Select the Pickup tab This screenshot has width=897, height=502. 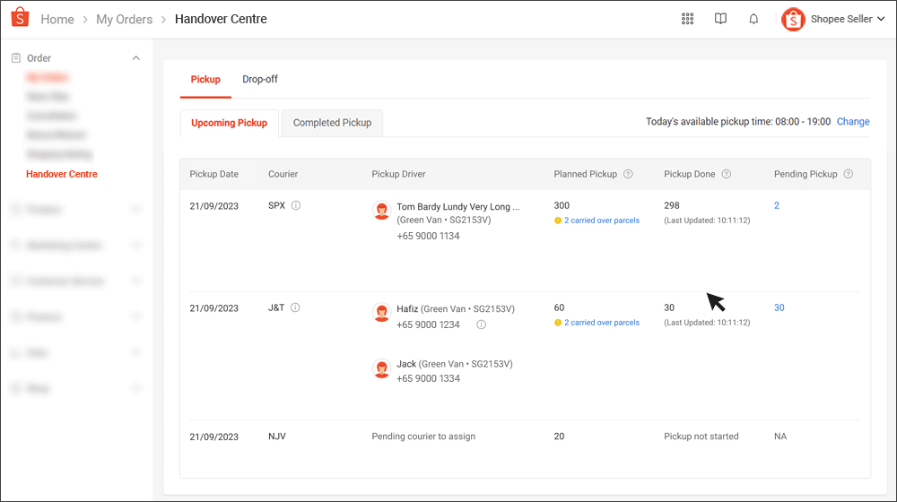point(205,80)
